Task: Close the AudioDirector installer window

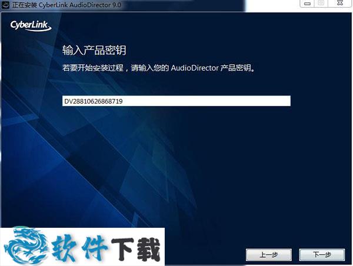Action: point(339,4)
